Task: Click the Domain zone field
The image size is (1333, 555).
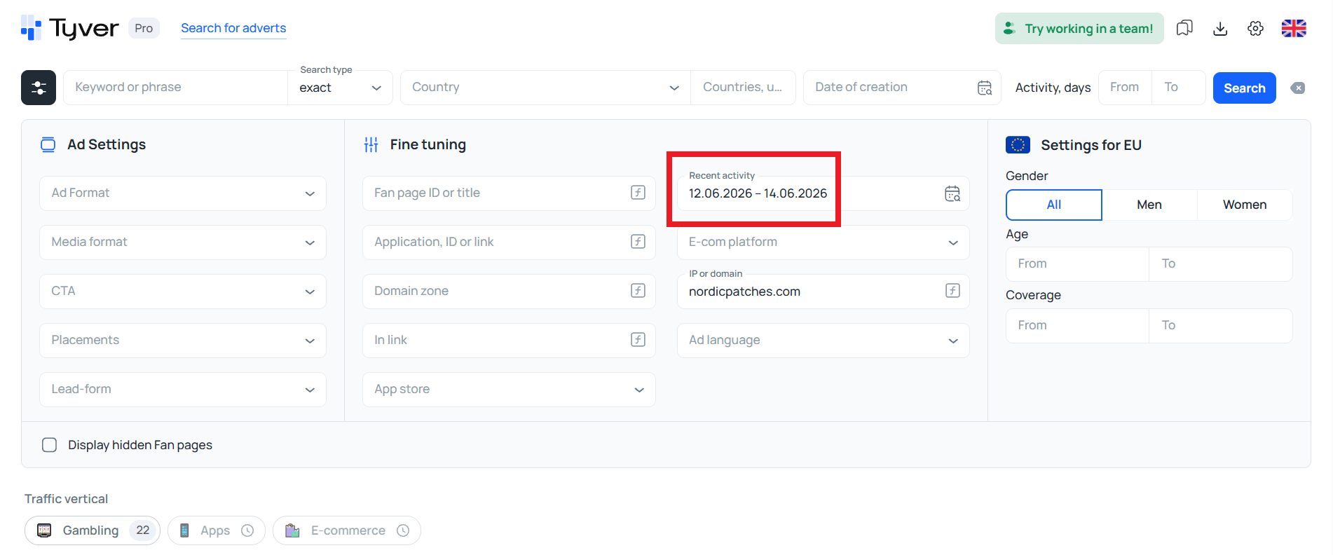Action: [x=509, y=292]
